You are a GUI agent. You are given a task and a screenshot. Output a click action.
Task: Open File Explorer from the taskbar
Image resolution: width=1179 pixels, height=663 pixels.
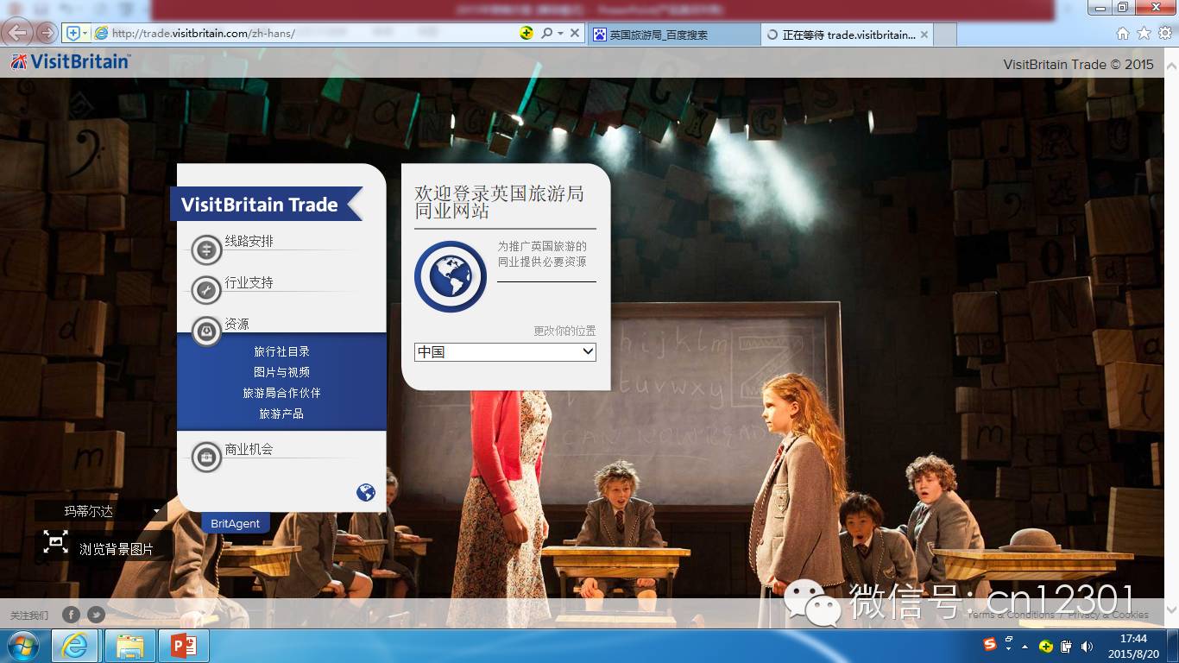[x=130, y=646]
